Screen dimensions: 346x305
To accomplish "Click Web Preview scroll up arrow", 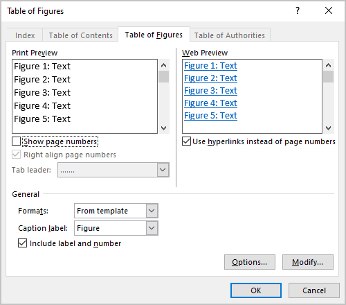I will [329, 65].
